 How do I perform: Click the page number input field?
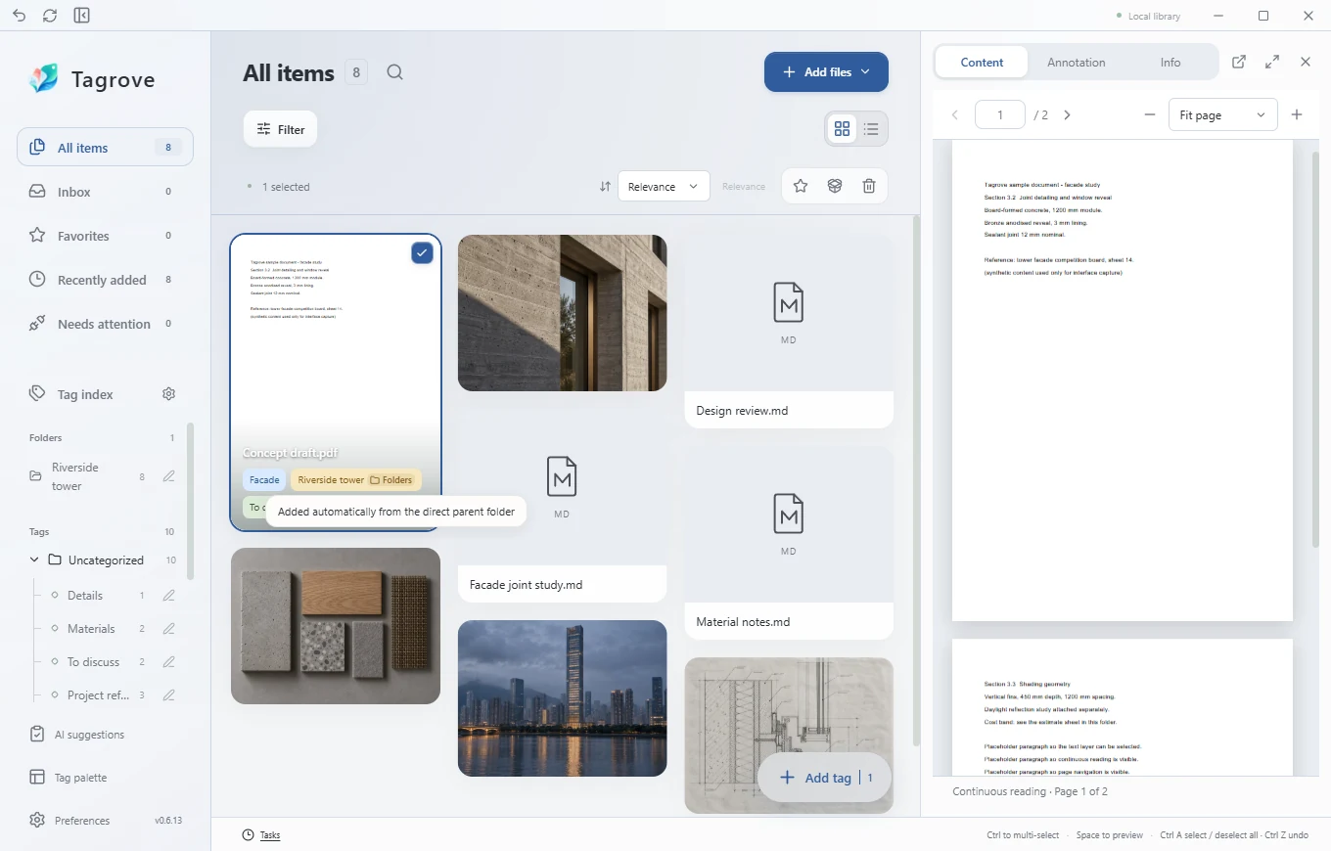pos(1000,114)
